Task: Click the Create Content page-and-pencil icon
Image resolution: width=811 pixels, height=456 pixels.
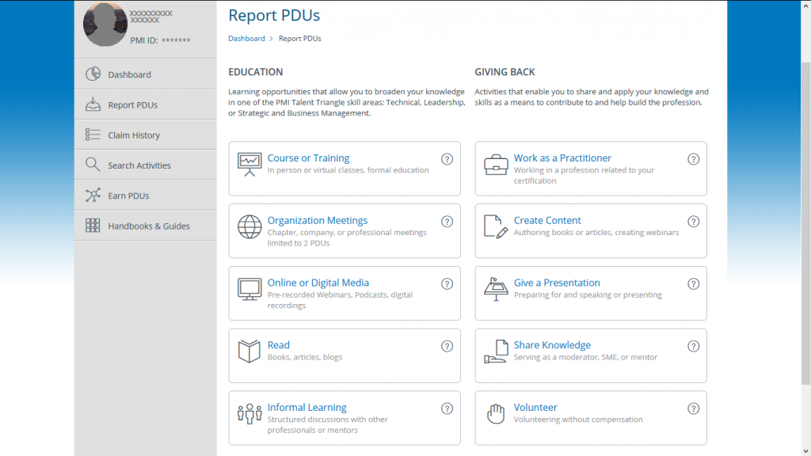Action: (x=496, y=227)
